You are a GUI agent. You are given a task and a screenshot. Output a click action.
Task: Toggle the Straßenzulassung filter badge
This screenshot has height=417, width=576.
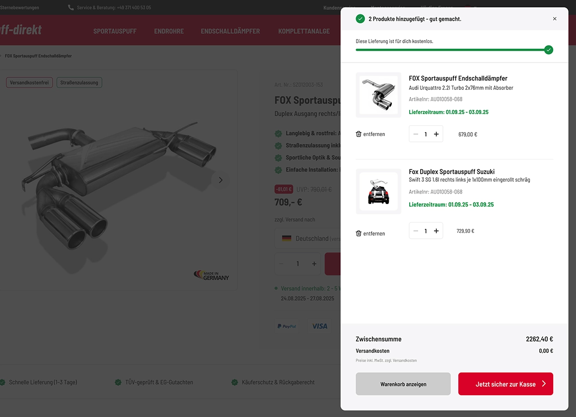coord(79,82)
